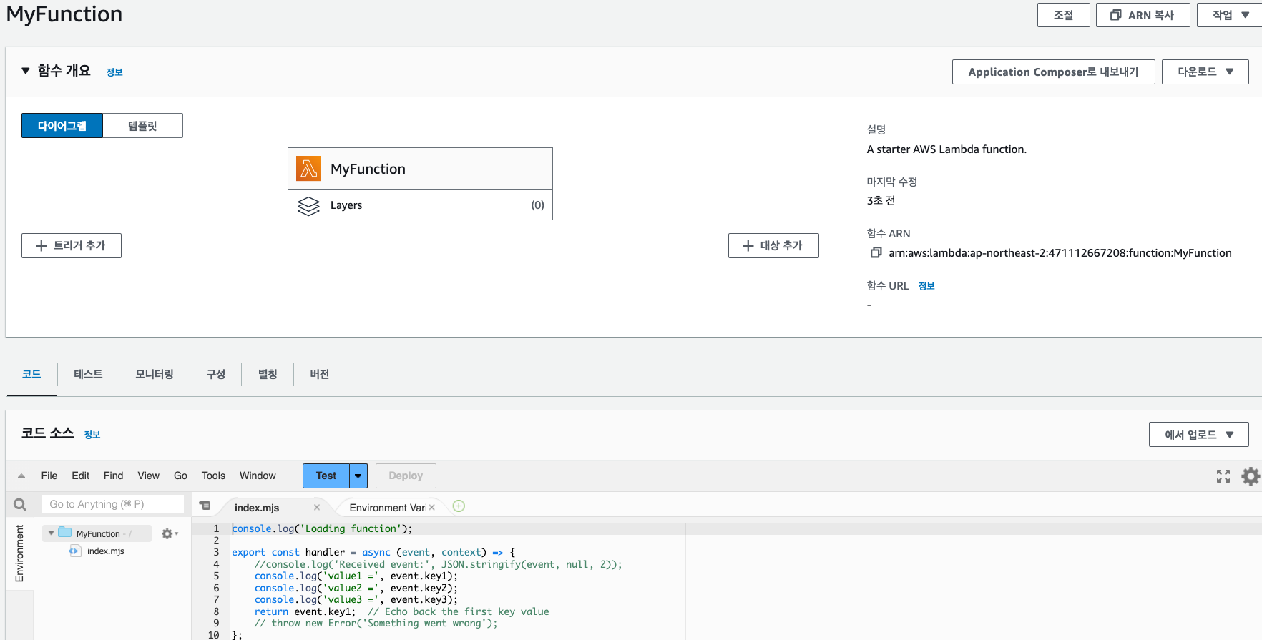Click the 'return event.key1' code line

pos(305,611)
